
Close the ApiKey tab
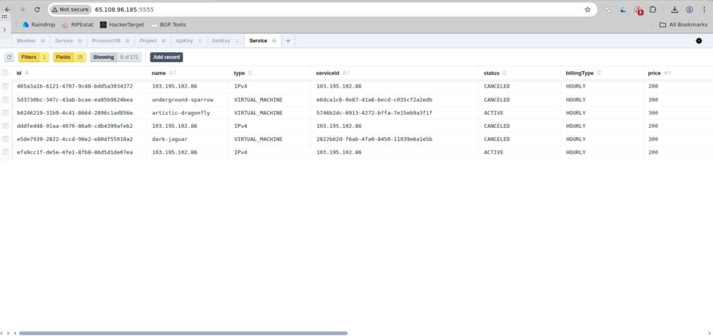(200, 41)
